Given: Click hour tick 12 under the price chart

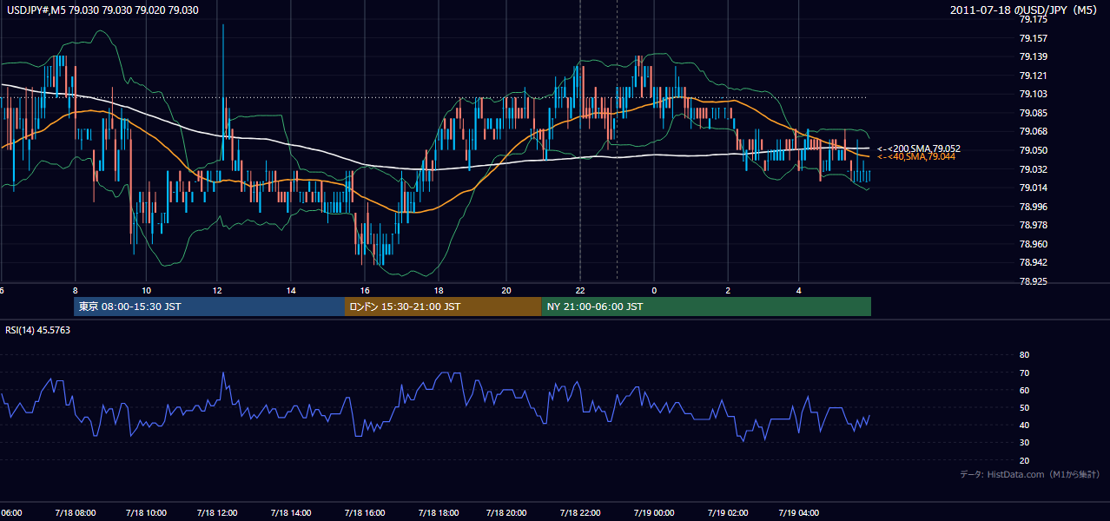Looking at the screenshot, I should click(x=218, y=290).
